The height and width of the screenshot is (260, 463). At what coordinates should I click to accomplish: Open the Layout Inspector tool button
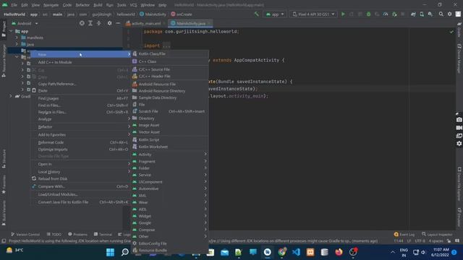pyautogui.click(x=437, y=234)
